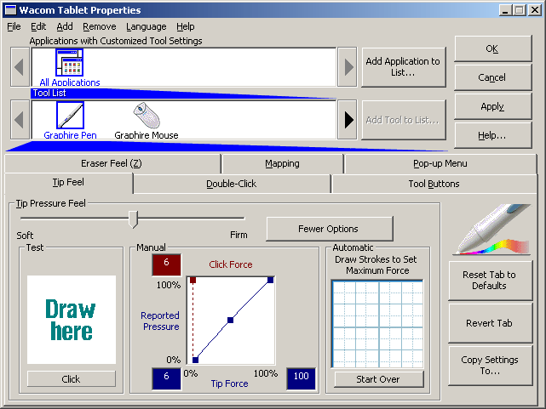This screenshot has height=409, width=546.
Task: Click the Draw here test area
Action: tap(72, 320)
